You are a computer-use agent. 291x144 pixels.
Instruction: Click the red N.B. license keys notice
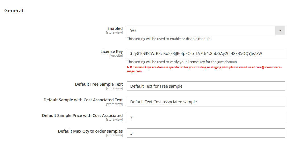click(182, 67)
